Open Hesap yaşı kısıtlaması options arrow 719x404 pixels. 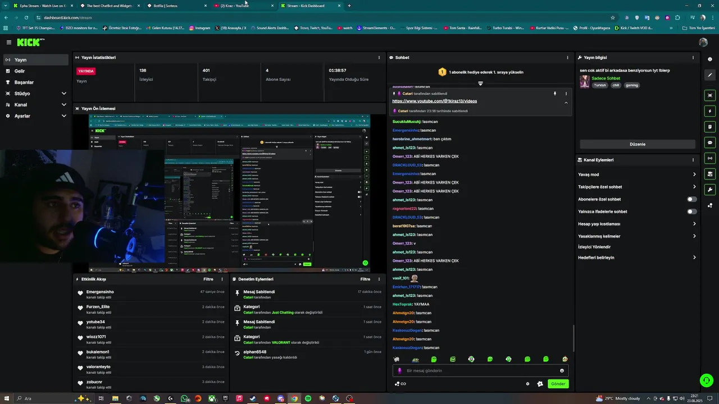(694, 224)
